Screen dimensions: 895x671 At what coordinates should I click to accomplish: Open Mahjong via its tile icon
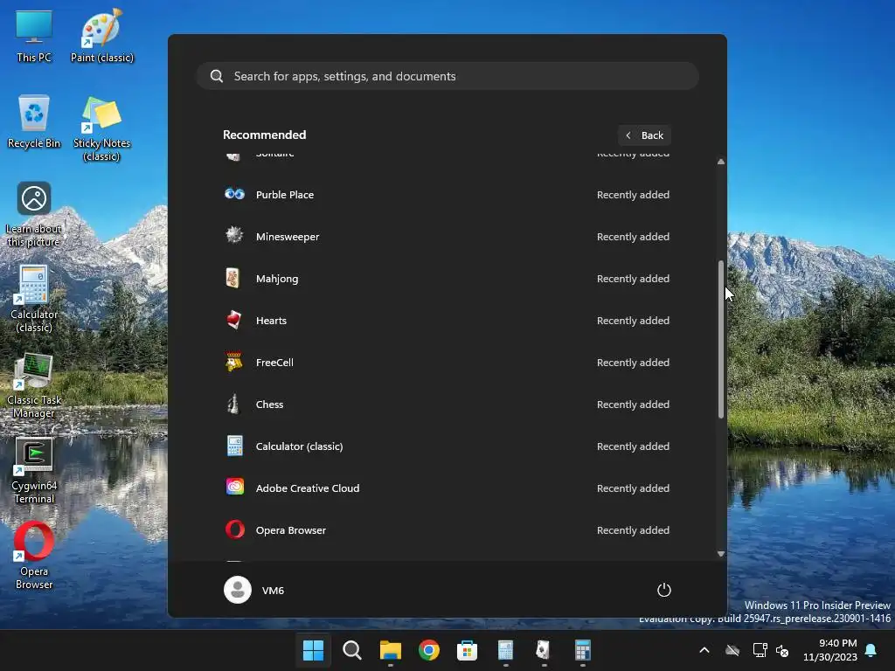(232, 278)
